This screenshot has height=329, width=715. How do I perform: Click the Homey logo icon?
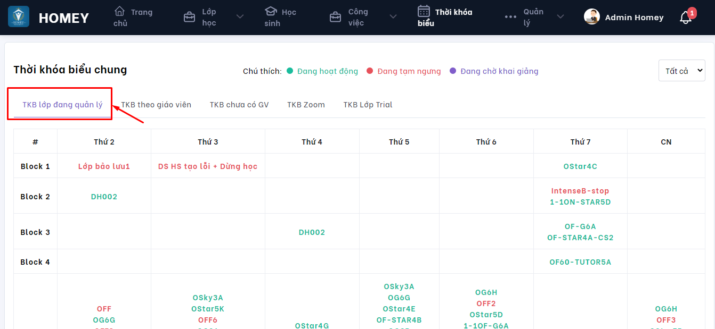click(x=19, y=17)
